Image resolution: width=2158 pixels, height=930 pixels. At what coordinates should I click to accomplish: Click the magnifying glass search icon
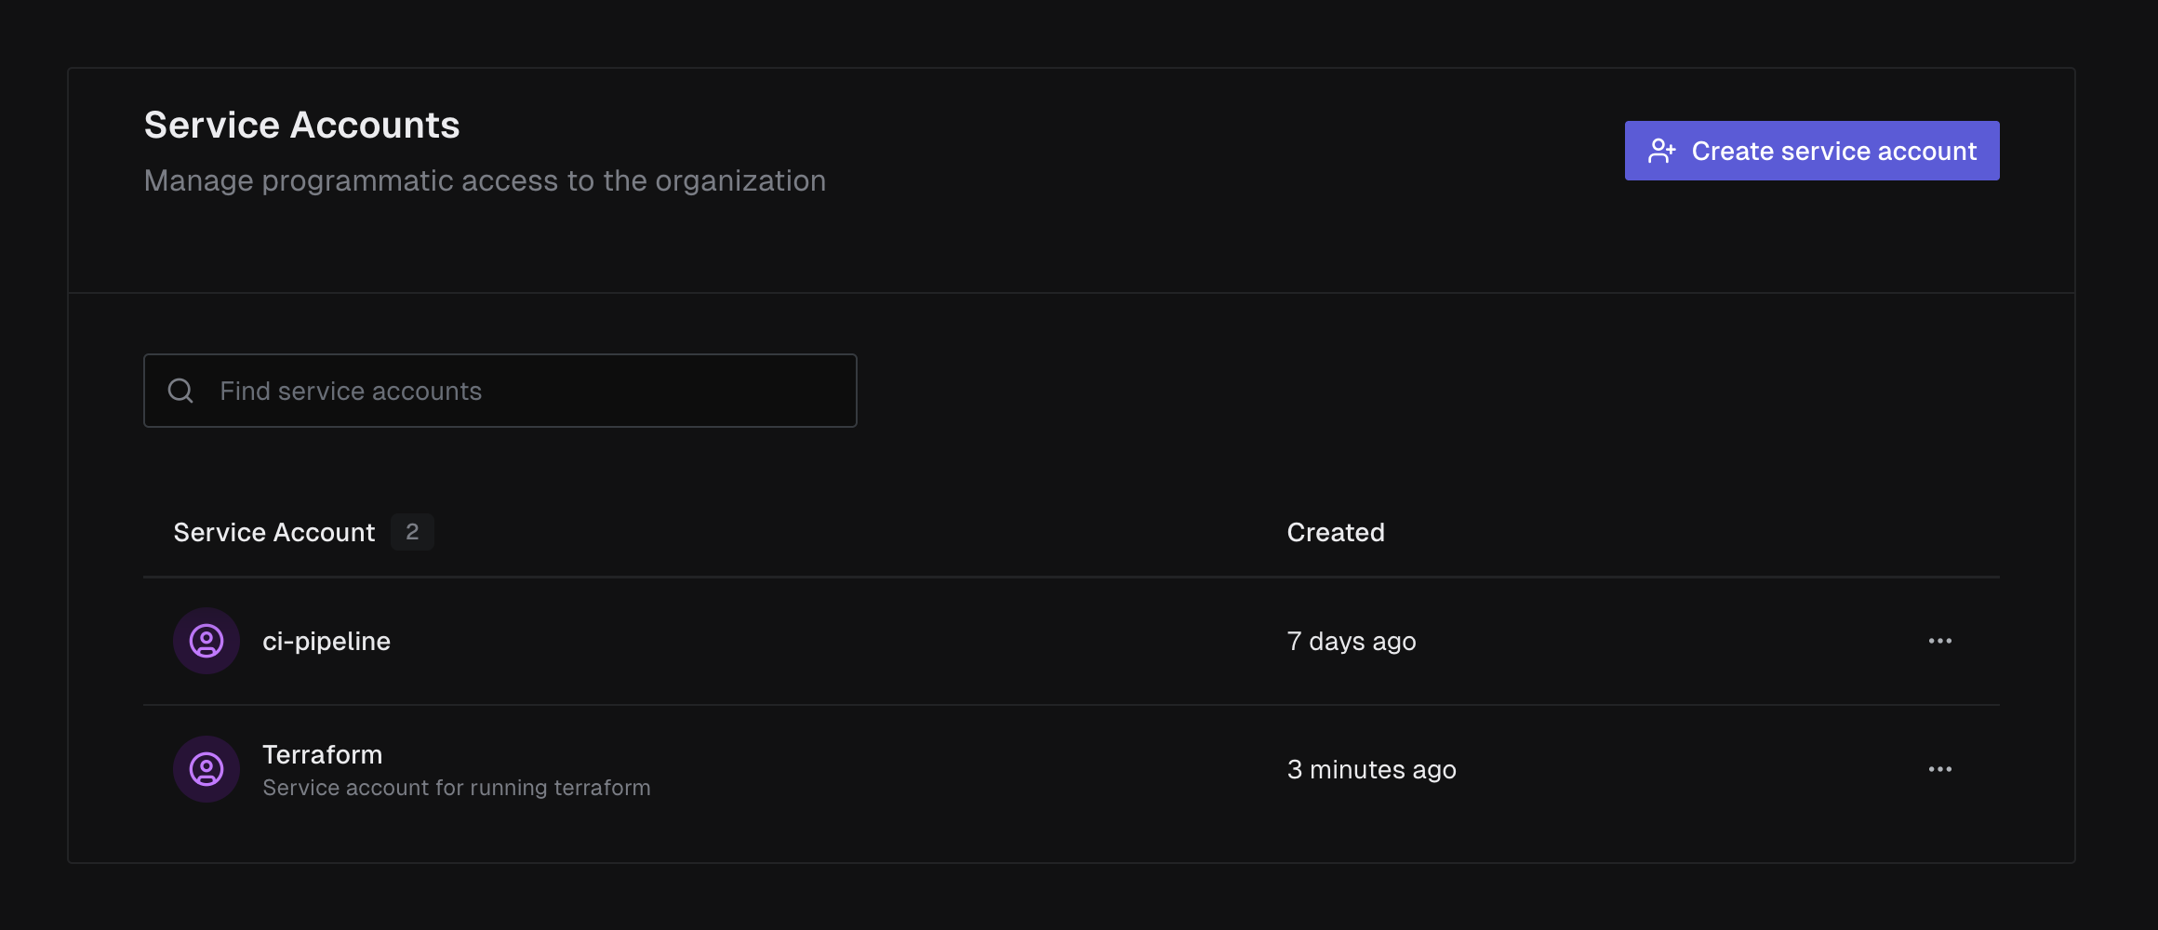click(180, 391)
